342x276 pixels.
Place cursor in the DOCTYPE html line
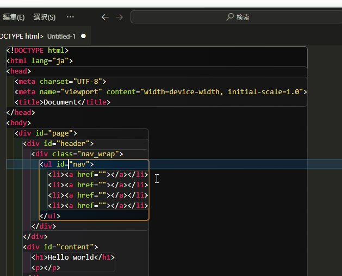38,51
